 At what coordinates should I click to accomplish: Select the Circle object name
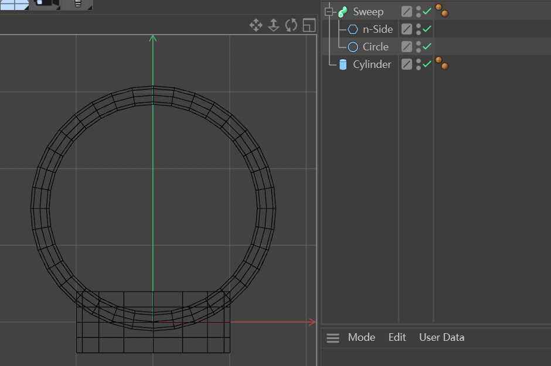point(376,47)
